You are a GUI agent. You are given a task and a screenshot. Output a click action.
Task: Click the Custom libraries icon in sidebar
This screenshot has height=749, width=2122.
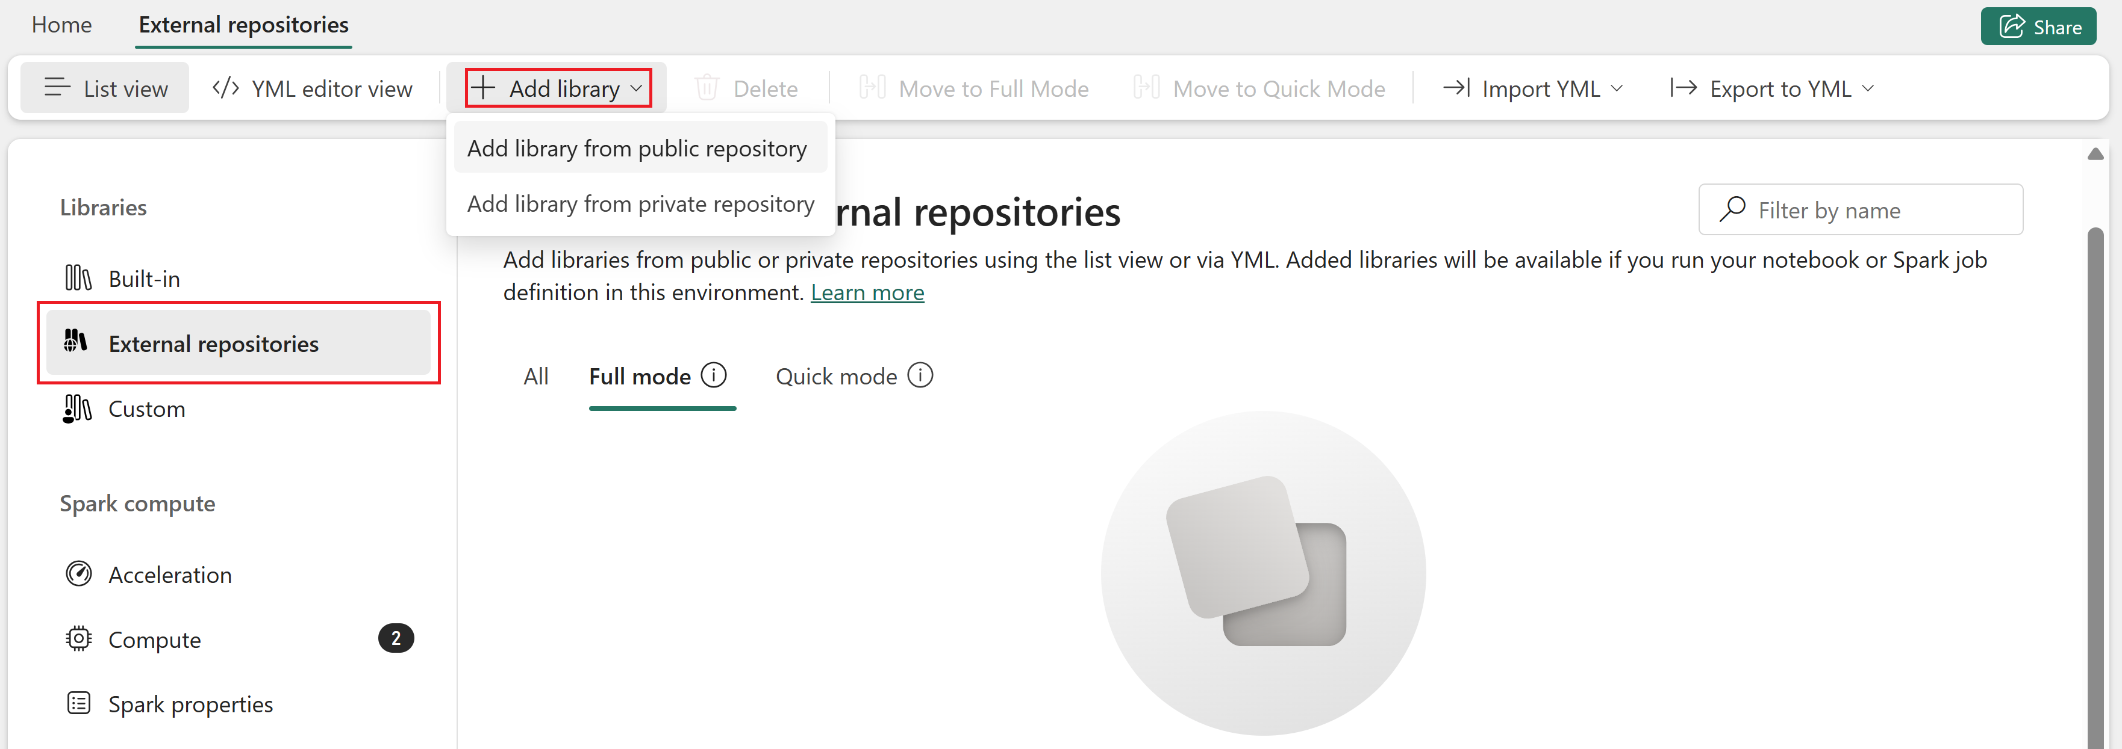(78, 408)
